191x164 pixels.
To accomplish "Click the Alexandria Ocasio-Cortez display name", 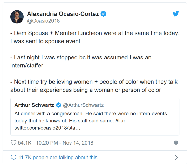I will point(63,14).
